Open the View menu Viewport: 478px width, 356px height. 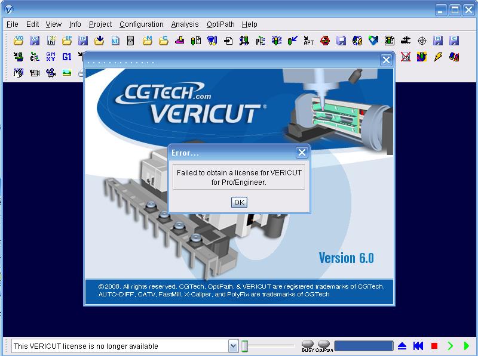point(54,24)
